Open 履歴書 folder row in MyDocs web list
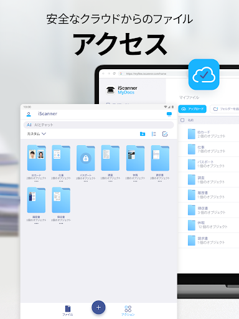The width and height of the screenshot is (239, 319). click(209, 195)
